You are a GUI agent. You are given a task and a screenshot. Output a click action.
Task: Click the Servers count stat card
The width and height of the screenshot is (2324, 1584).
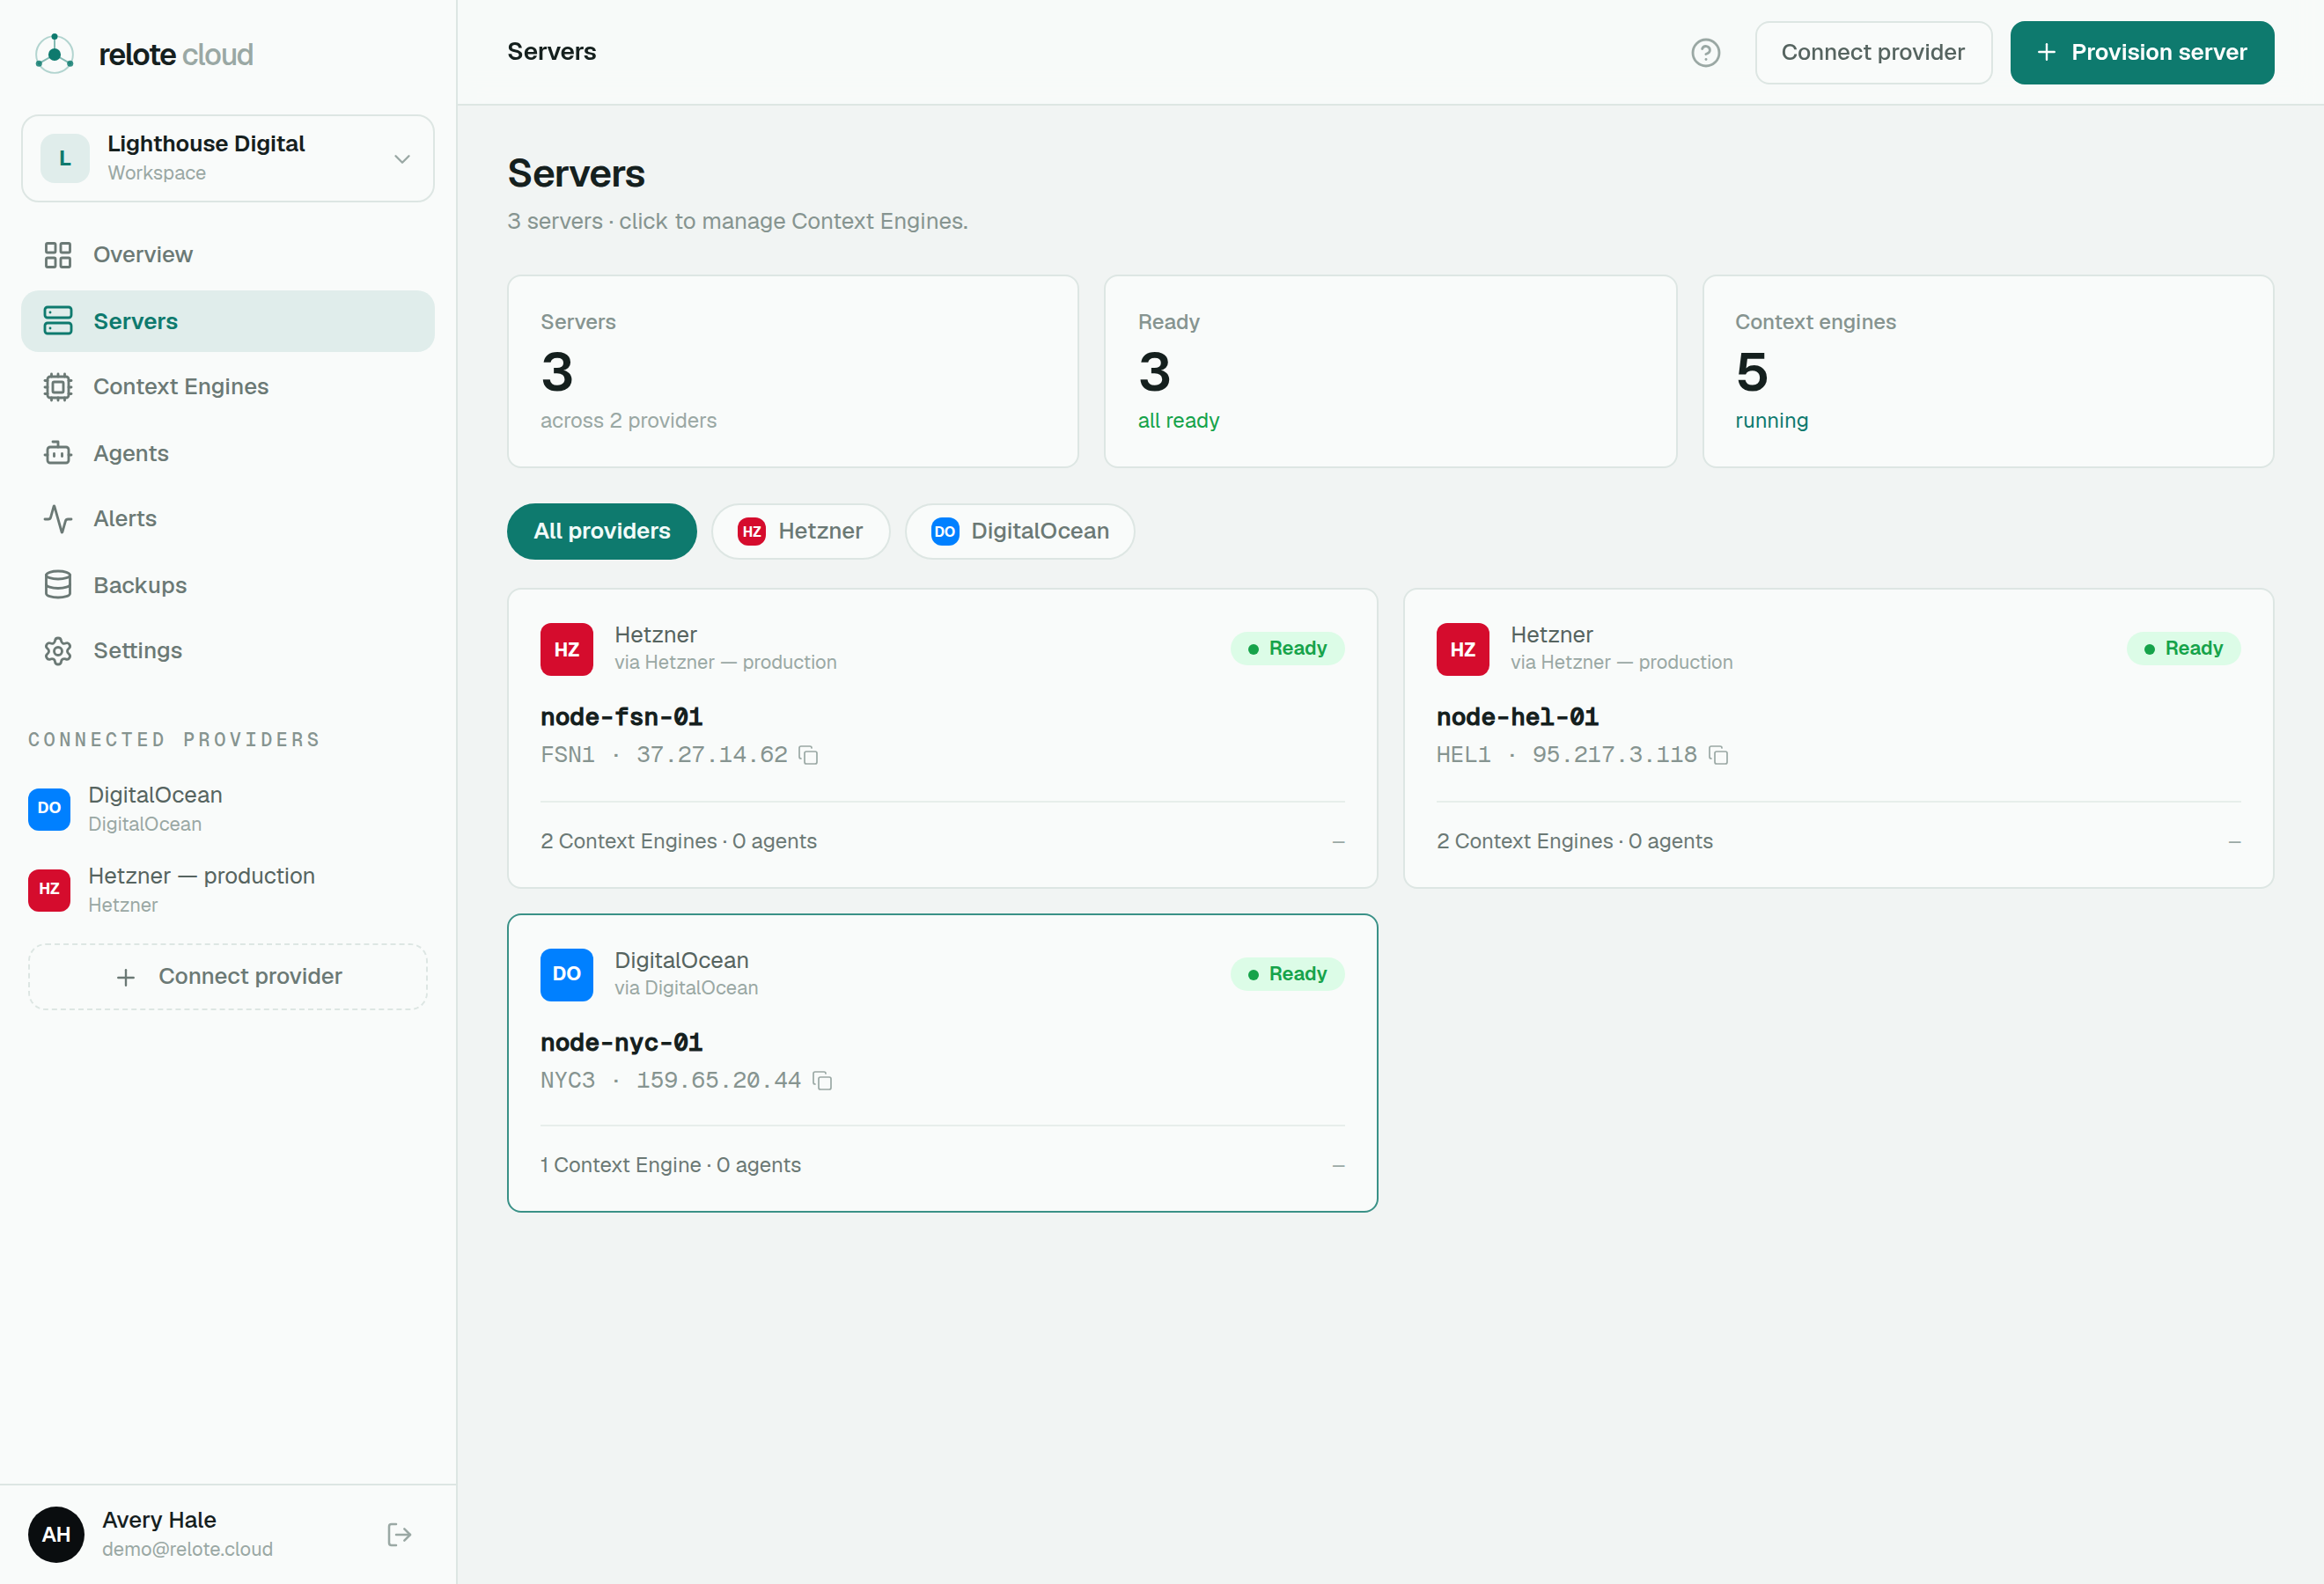click(793, 371)
